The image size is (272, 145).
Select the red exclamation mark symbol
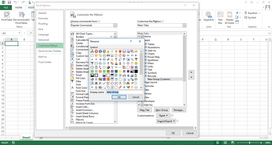112,51
